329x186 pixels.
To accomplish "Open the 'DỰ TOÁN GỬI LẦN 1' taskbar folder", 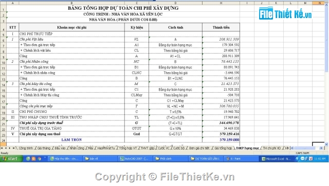I will pos(205,159).
